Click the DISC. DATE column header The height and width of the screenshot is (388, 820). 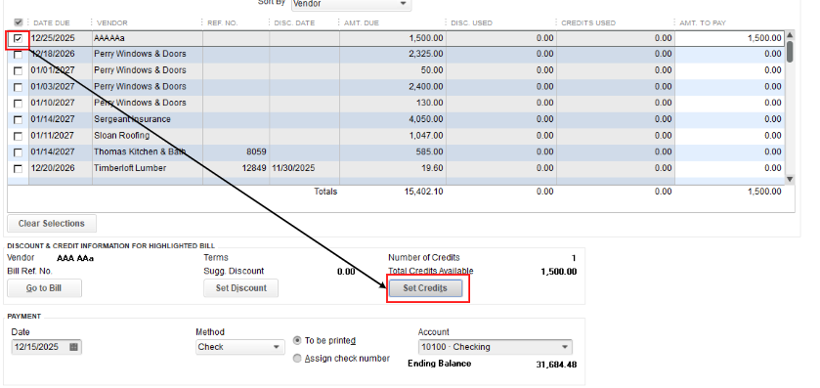(x=294, y=23)
